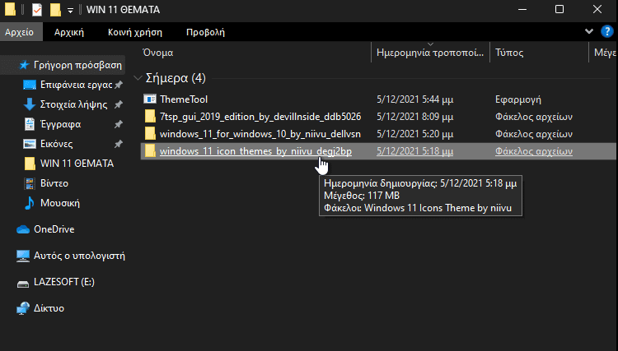Screen dimensions: 618x351
Task: Click date 5/12/2021 8:09 μμ cell
Action: coord(414,117)
